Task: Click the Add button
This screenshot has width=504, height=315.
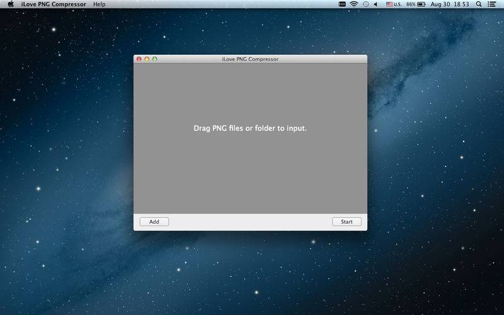Action: pos(154,222)
